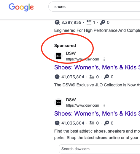Open the sponsored result's dsw.com URL
Screen dimensions: 140x154
pos(82,59)
